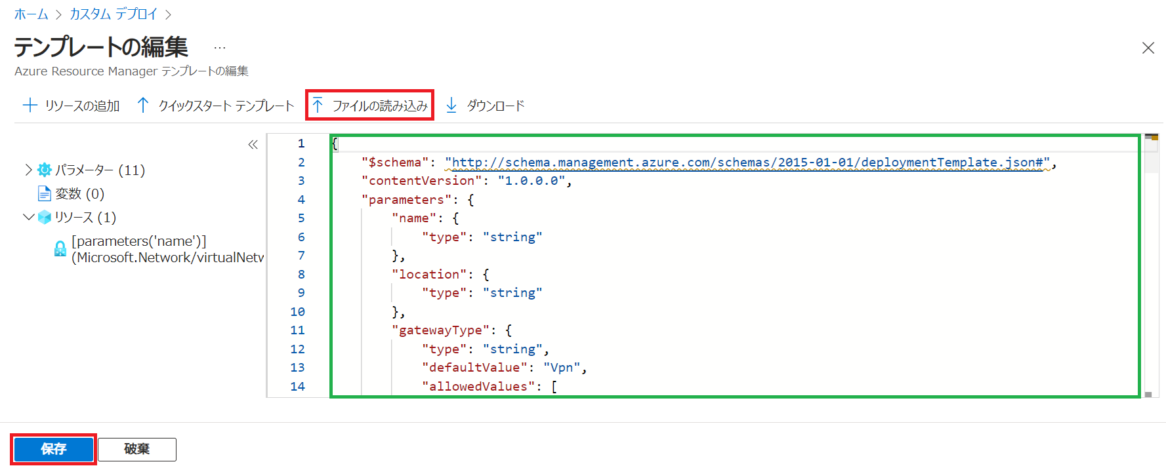Click line number 4 in the gutter
The image size is (1166, 468).
point(301,199)
